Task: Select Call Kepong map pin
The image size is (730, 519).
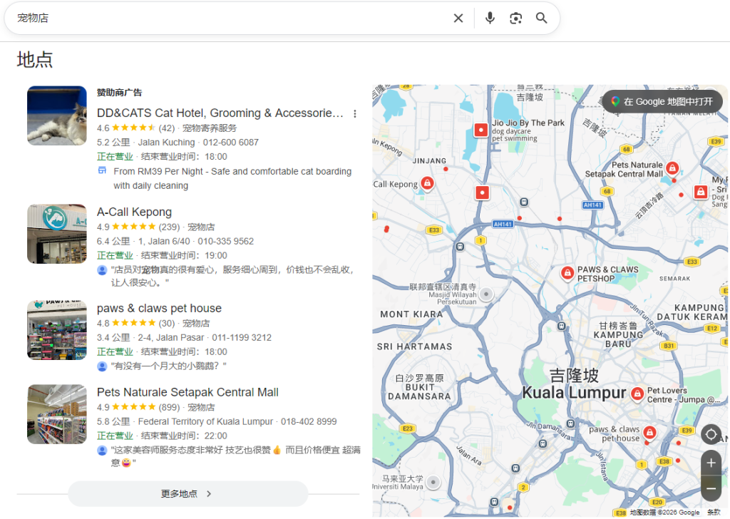Action: 428,183
